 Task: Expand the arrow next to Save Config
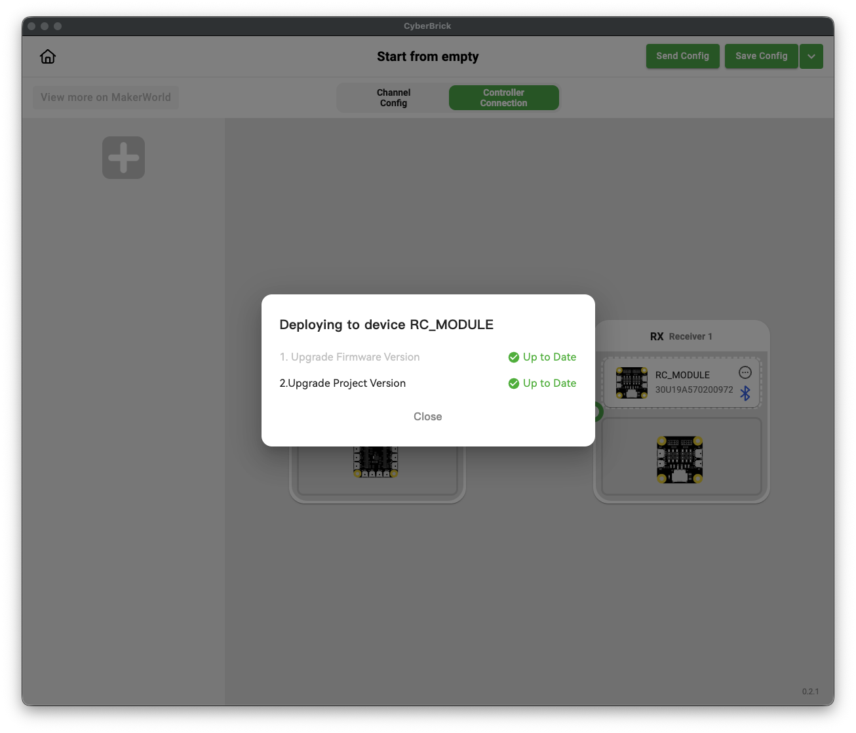click(x=811, y=56)
